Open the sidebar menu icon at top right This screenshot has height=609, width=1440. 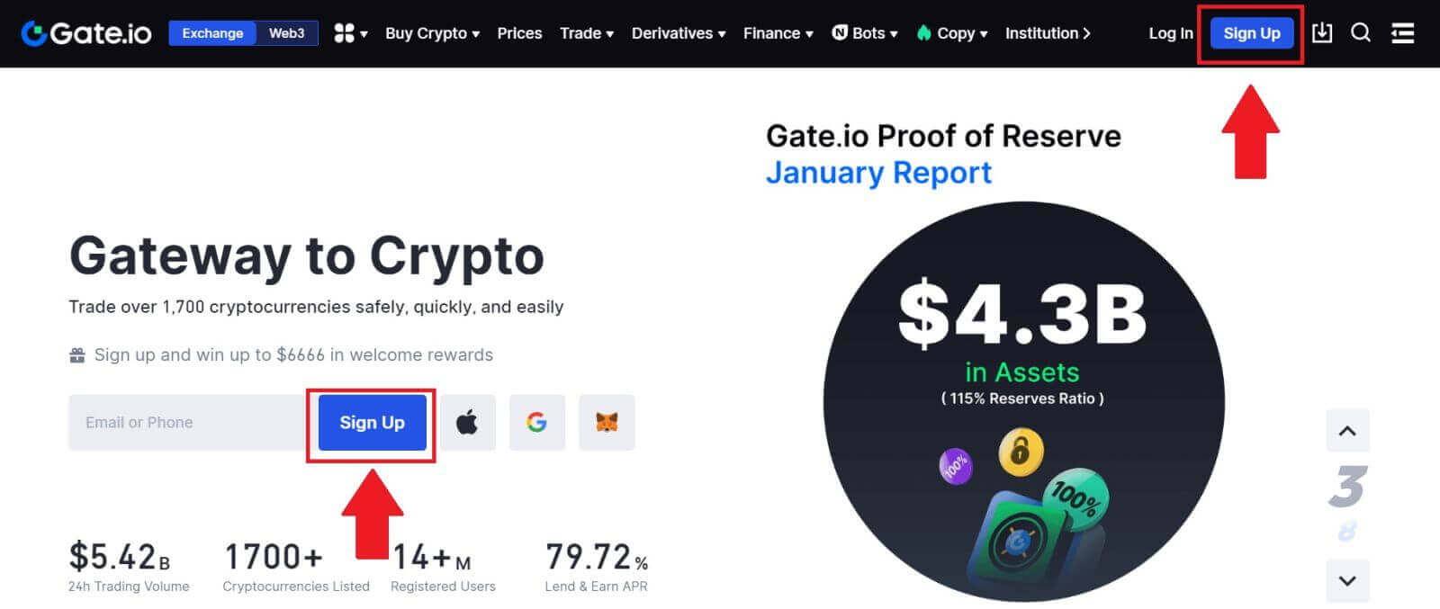(x=1401, y=32)
